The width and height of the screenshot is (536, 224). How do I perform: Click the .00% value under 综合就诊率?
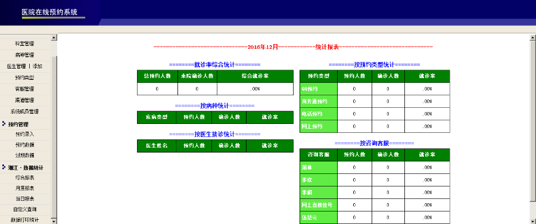(255, 89)
